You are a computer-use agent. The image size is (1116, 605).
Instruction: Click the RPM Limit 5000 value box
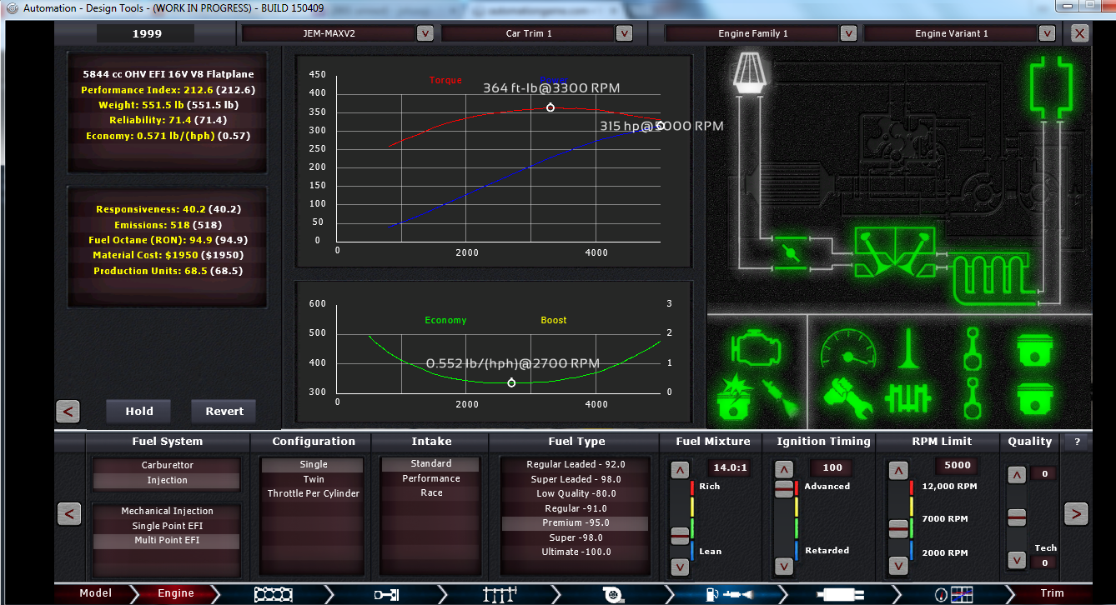[957, 466]
